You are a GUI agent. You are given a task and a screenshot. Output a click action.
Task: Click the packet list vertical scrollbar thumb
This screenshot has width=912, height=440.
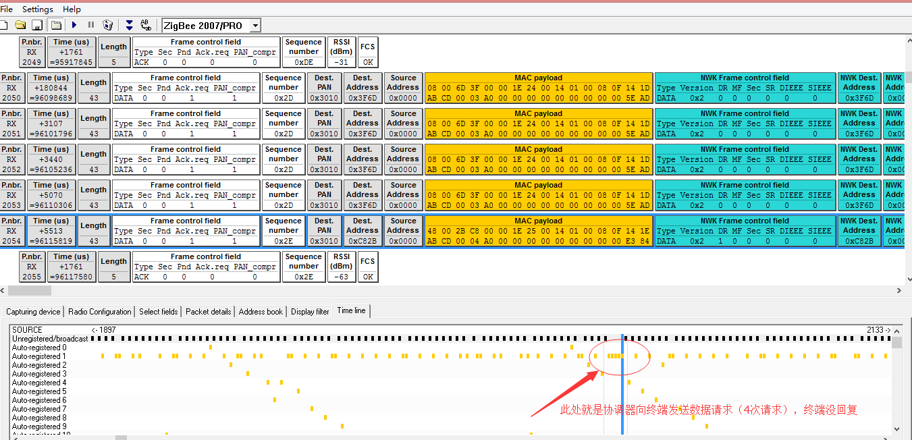click(907, 77)
